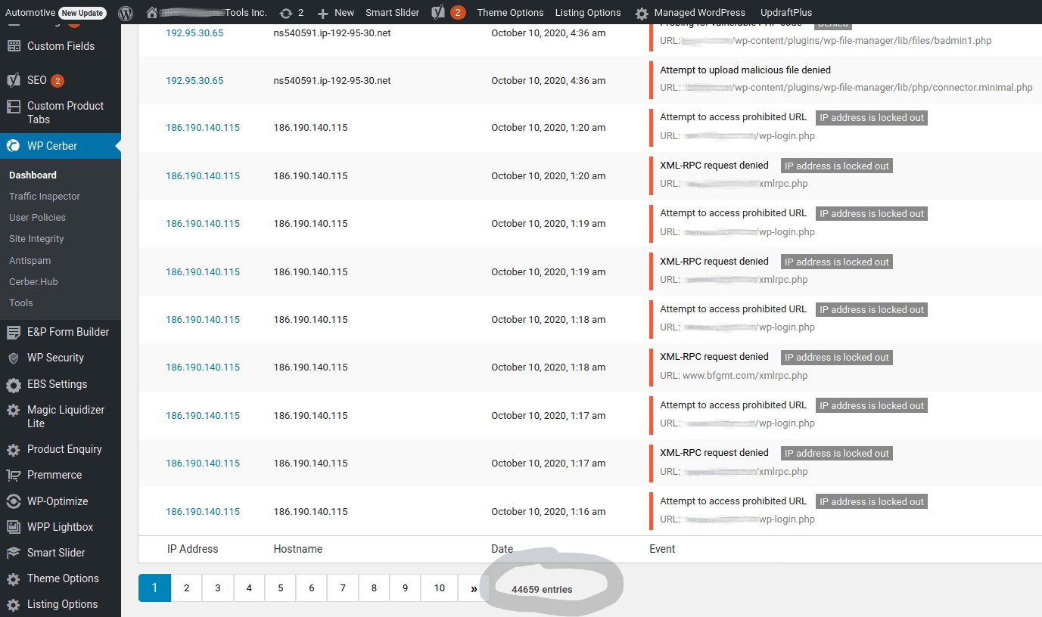
Task: Go to pagination page 5
Action: click(279, 588)
